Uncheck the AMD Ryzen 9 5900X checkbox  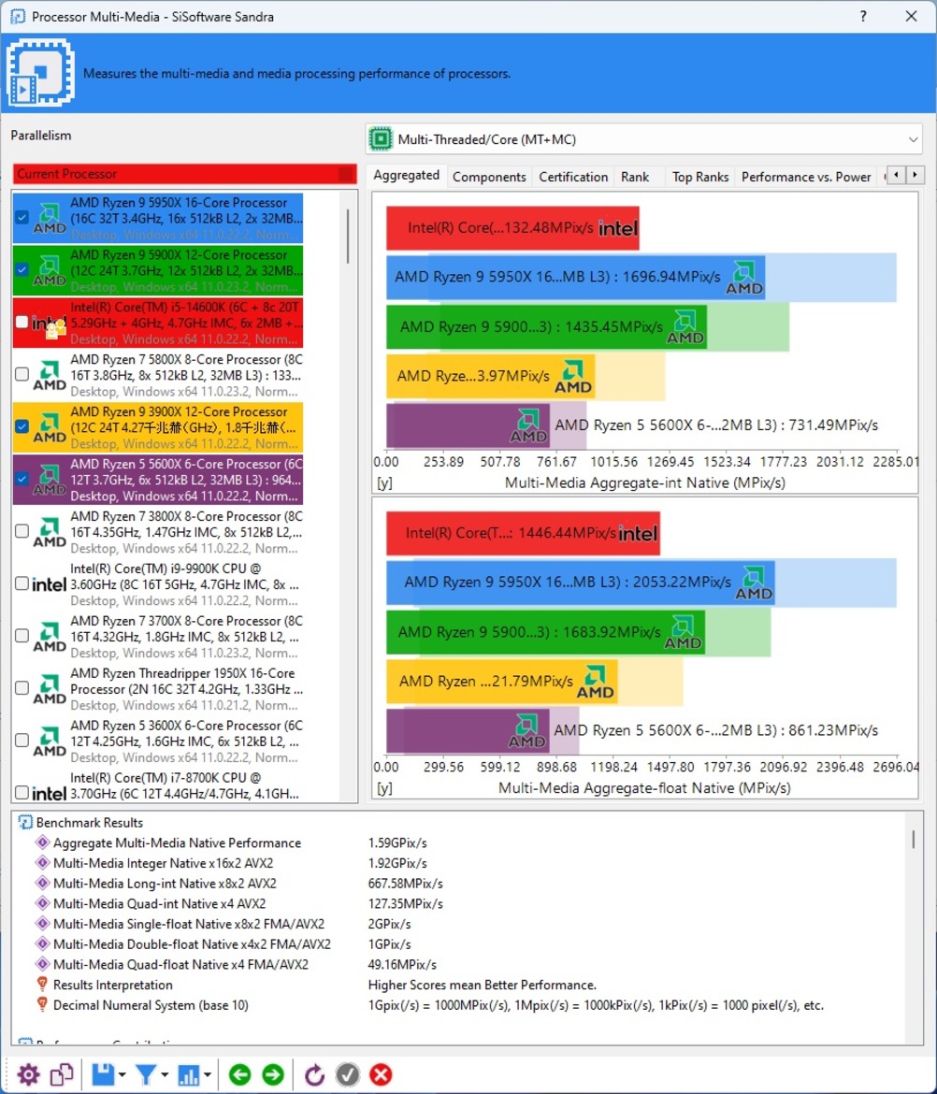click(x=22, y=270)
